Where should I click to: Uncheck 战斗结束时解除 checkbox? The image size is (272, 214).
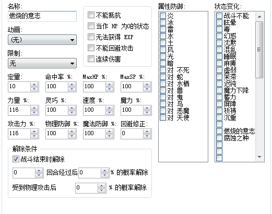[16, 159]
